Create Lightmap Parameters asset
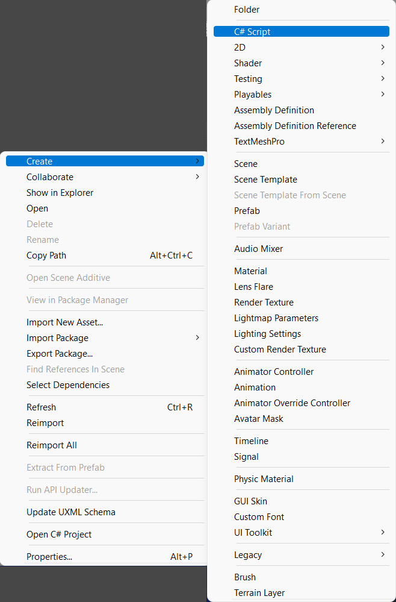The width and height of the screenshot is (396, 602). click(x=302, y=318)
